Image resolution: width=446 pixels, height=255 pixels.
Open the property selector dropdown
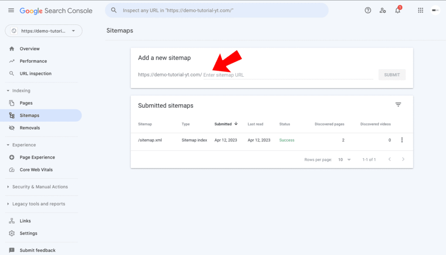[x=43, y=31]
